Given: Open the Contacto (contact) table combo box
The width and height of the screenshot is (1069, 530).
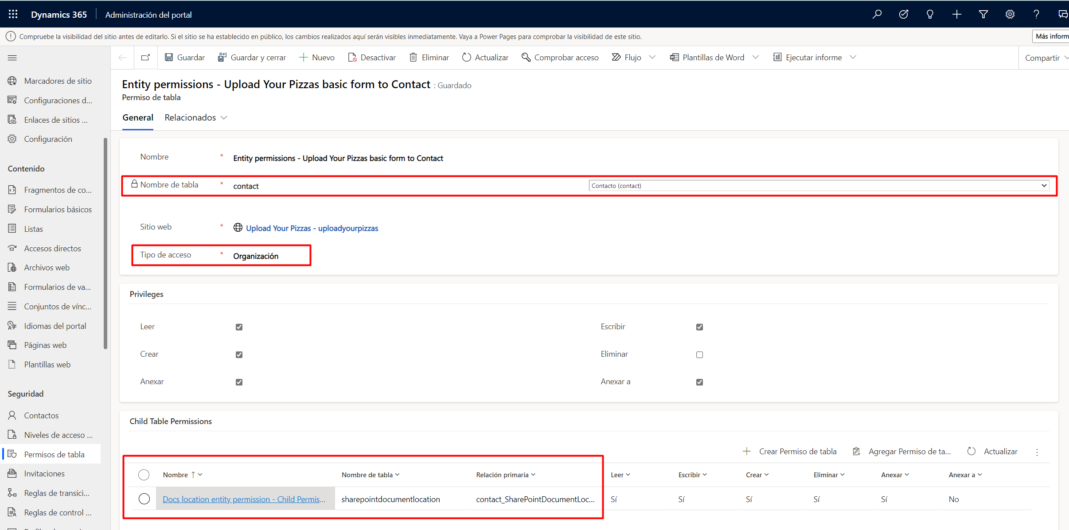Looking at the screenshot, I should pos(819,186).
